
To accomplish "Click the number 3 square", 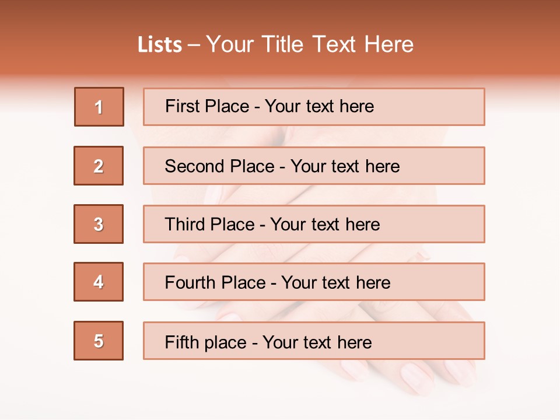I will point(99,224).
